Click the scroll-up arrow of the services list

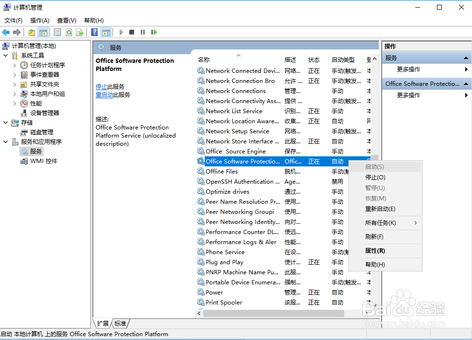pos(374,59)
